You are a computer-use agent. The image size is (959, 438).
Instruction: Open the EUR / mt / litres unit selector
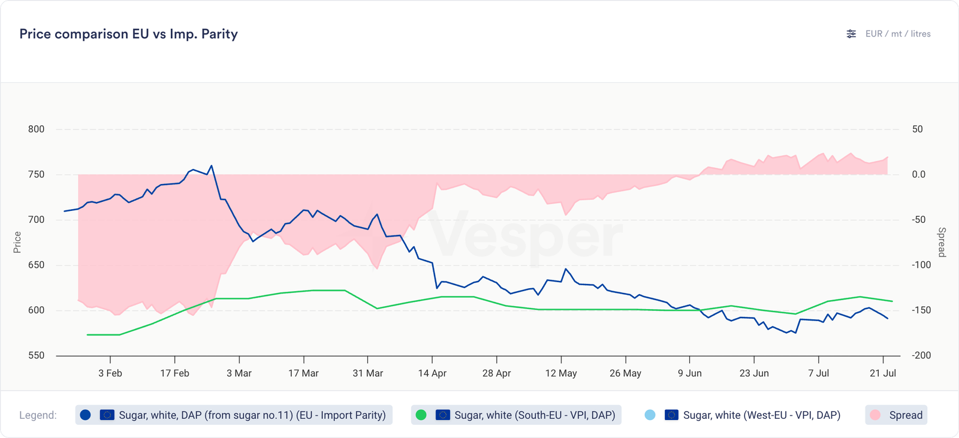click(x=898, y=34)
